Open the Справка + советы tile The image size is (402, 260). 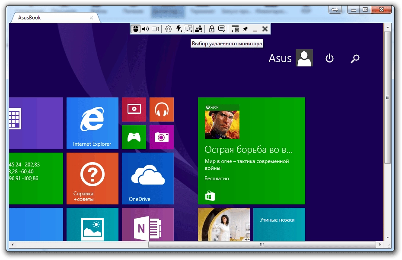tap(93, 179)
